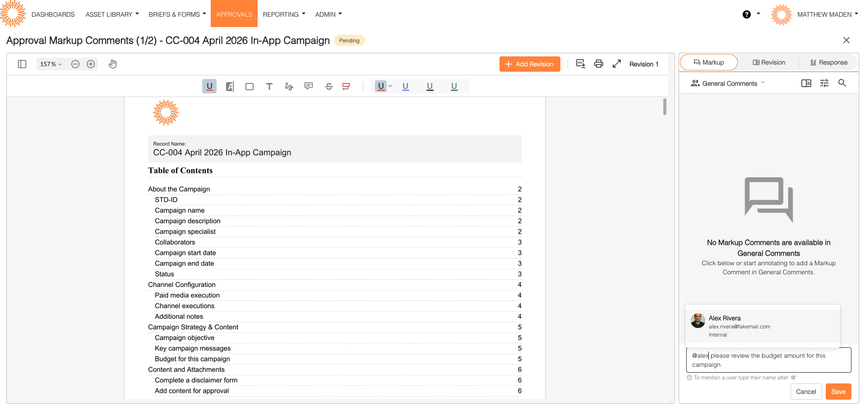Click the Pending status badge
This screenshot has width=860, height=406.
click(349, 41)
